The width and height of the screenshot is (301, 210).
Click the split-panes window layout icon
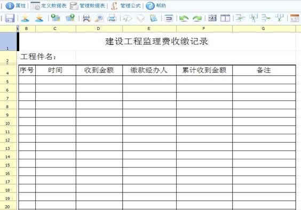click(225, 18)
